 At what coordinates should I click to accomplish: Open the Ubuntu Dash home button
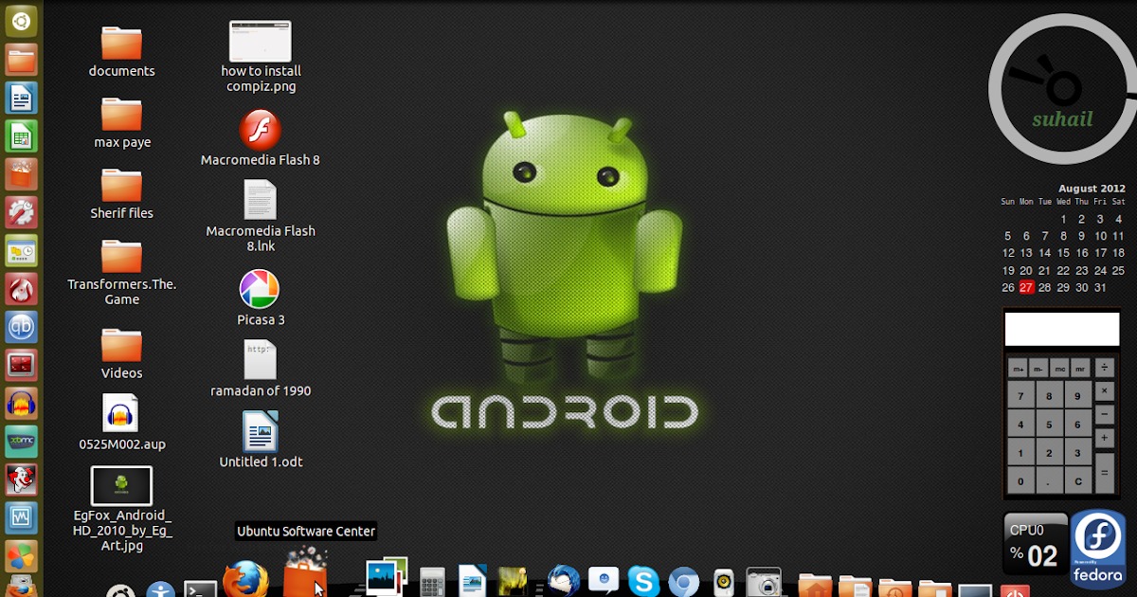[22, 20]
